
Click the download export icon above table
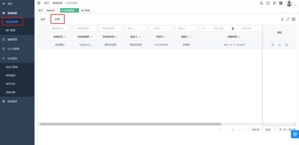(282, 19)
